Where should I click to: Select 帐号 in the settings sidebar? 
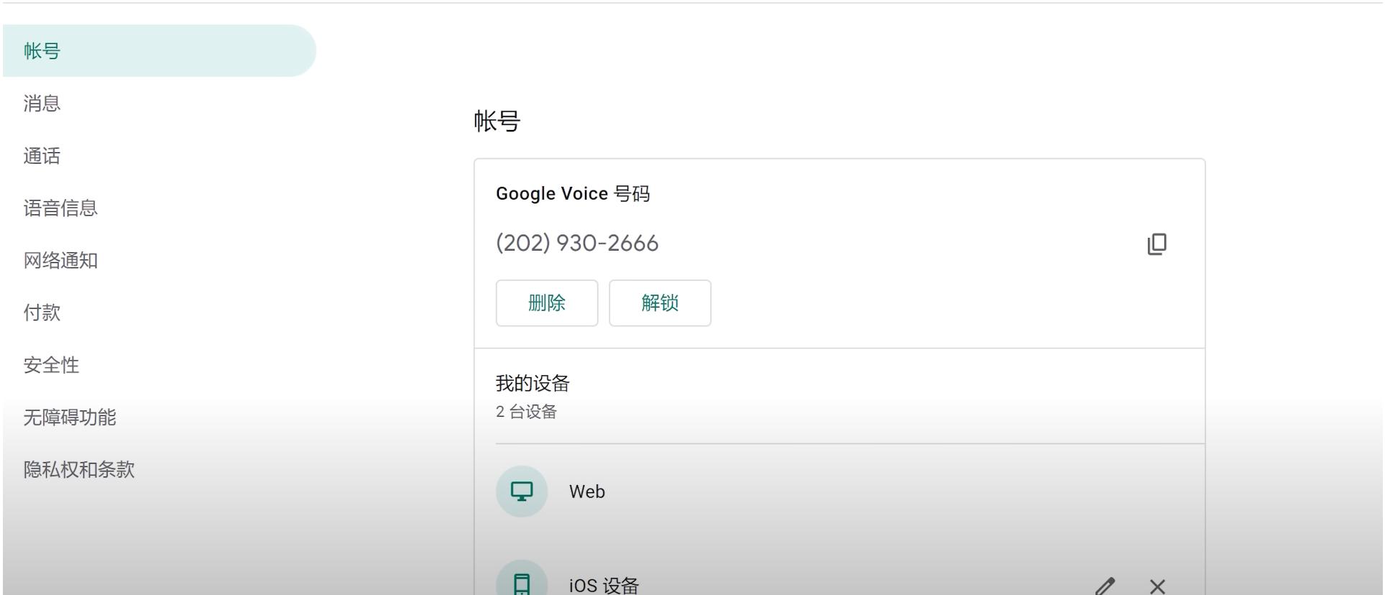[160, 51]
